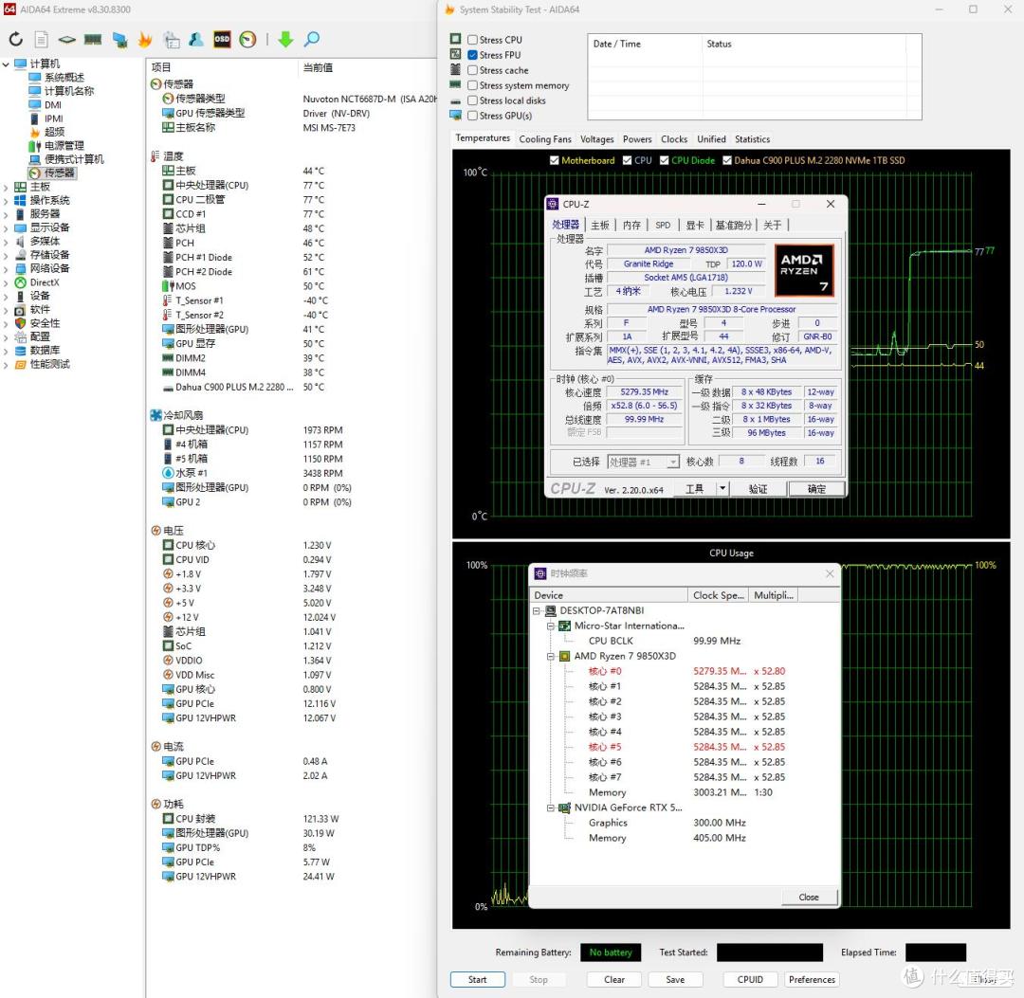This screenshot has width=1024, height=998.
Task: Click the Start button
Action: tap(477, 979)
